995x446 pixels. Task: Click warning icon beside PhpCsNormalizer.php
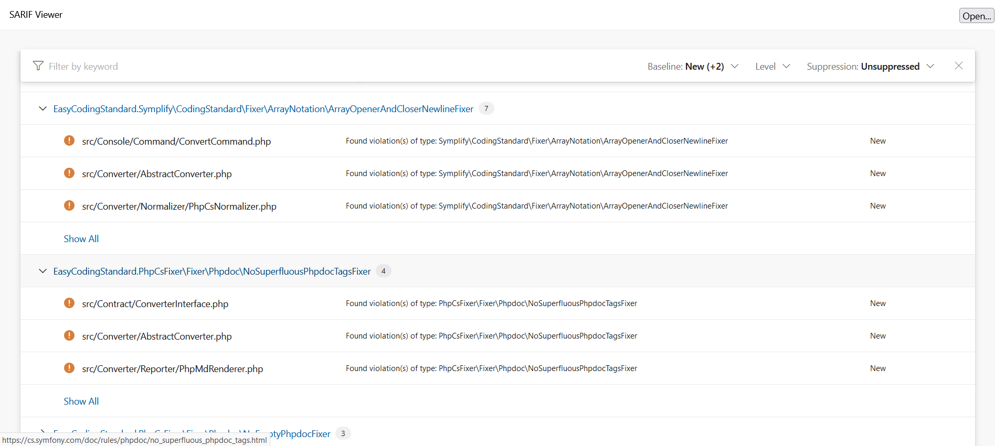click(69, 205)
